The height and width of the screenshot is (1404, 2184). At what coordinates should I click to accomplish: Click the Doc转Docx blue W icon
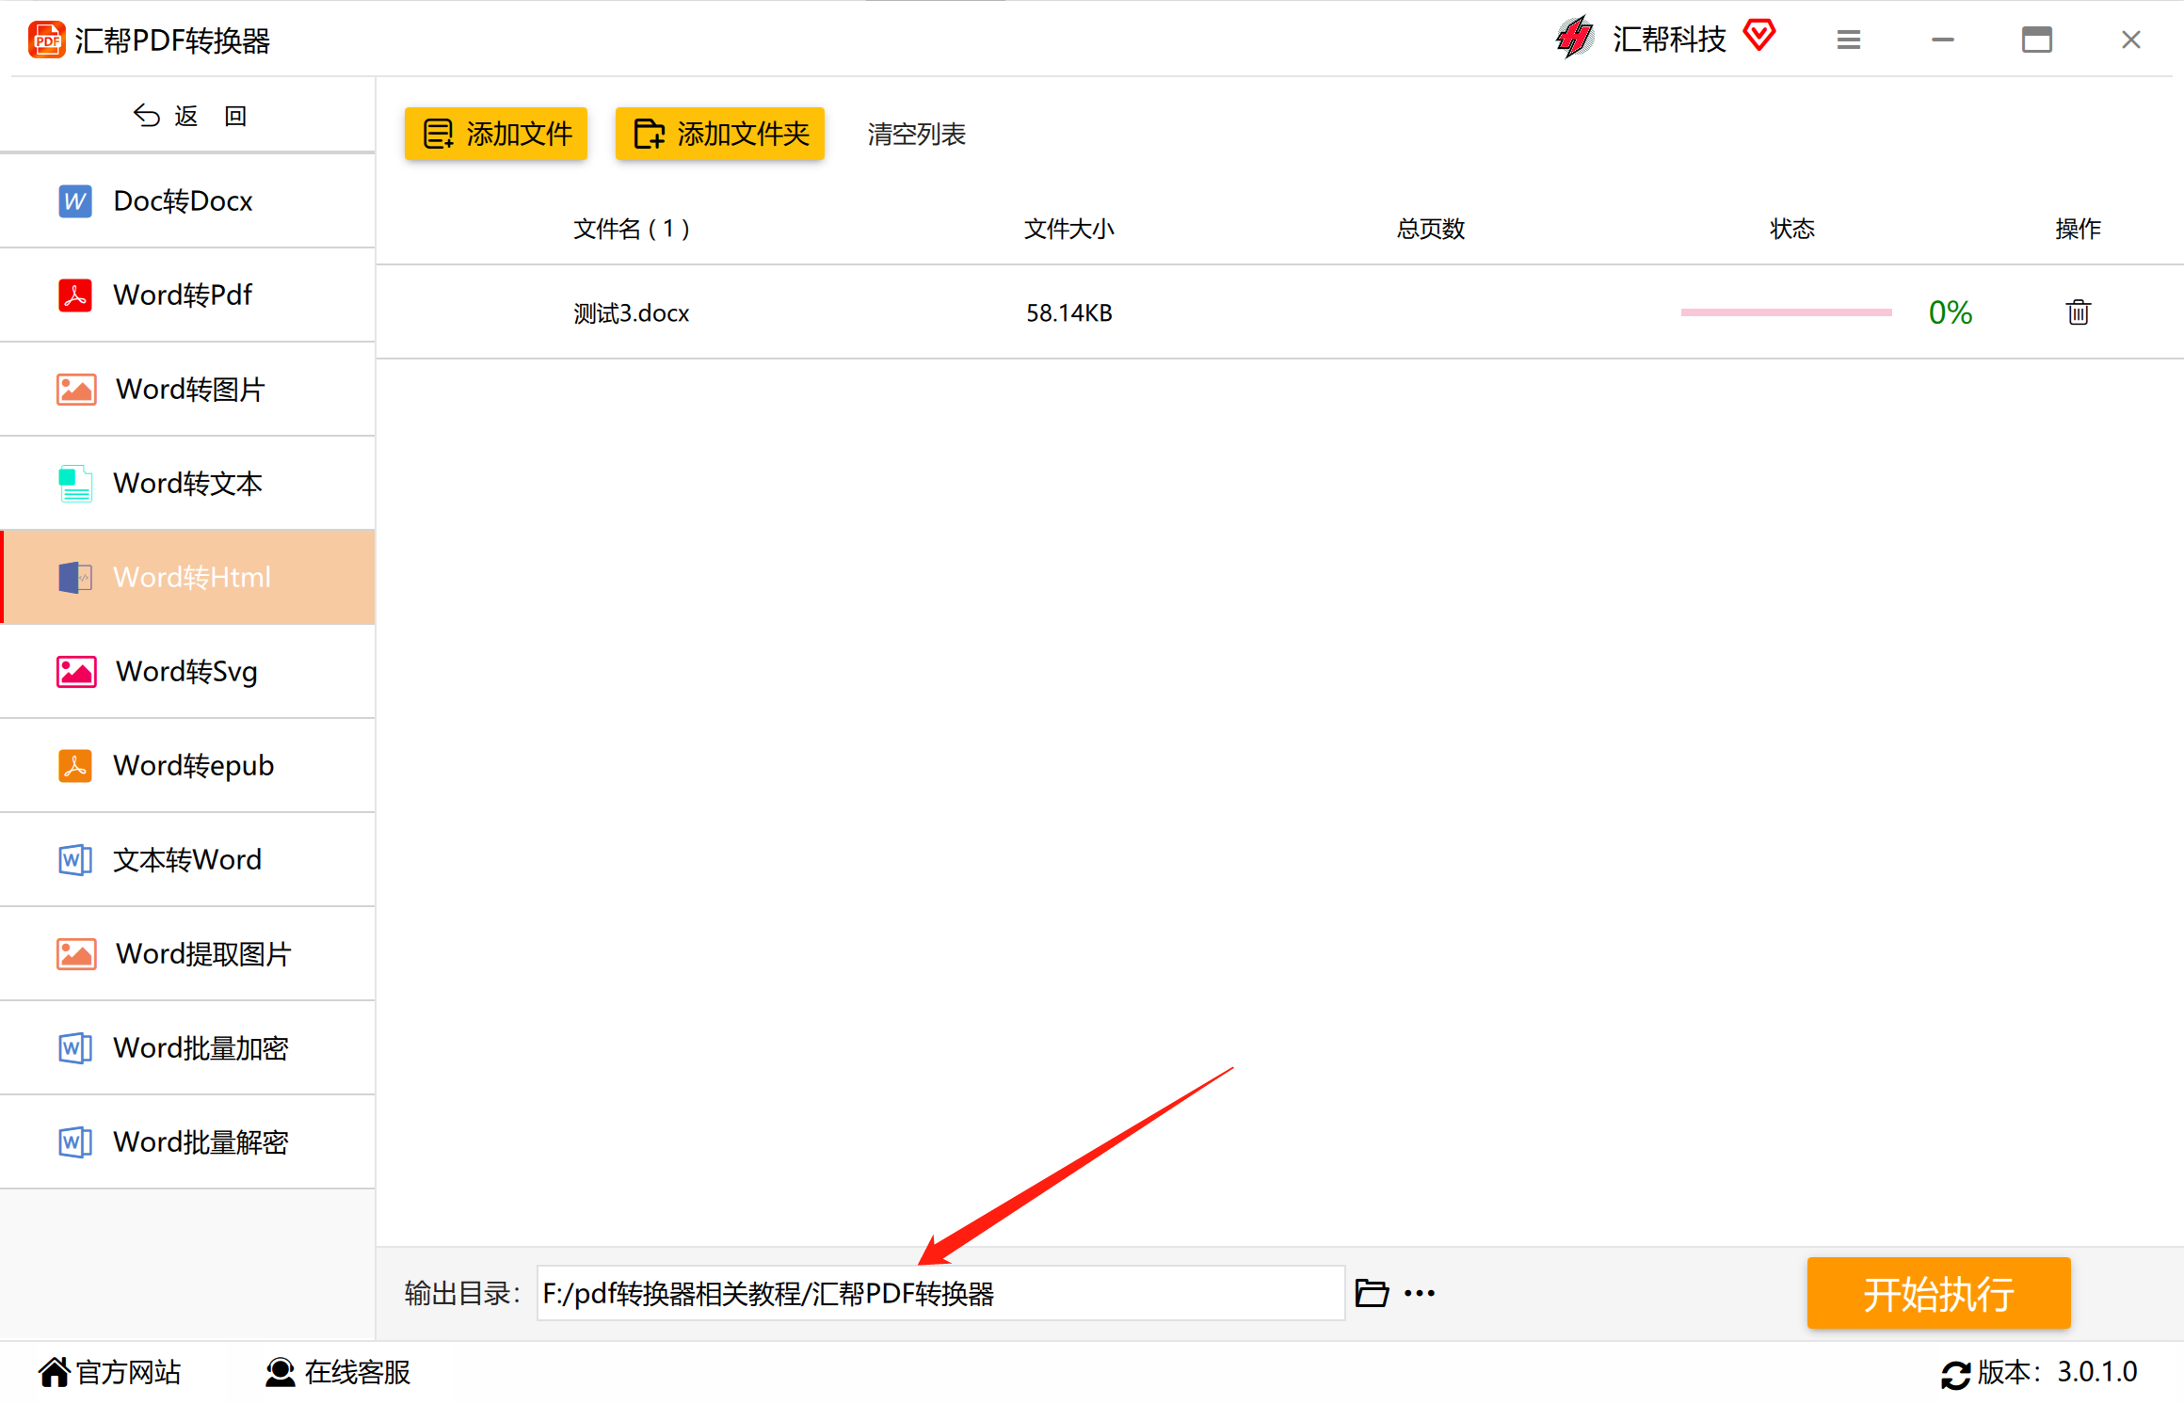point(75,200)
